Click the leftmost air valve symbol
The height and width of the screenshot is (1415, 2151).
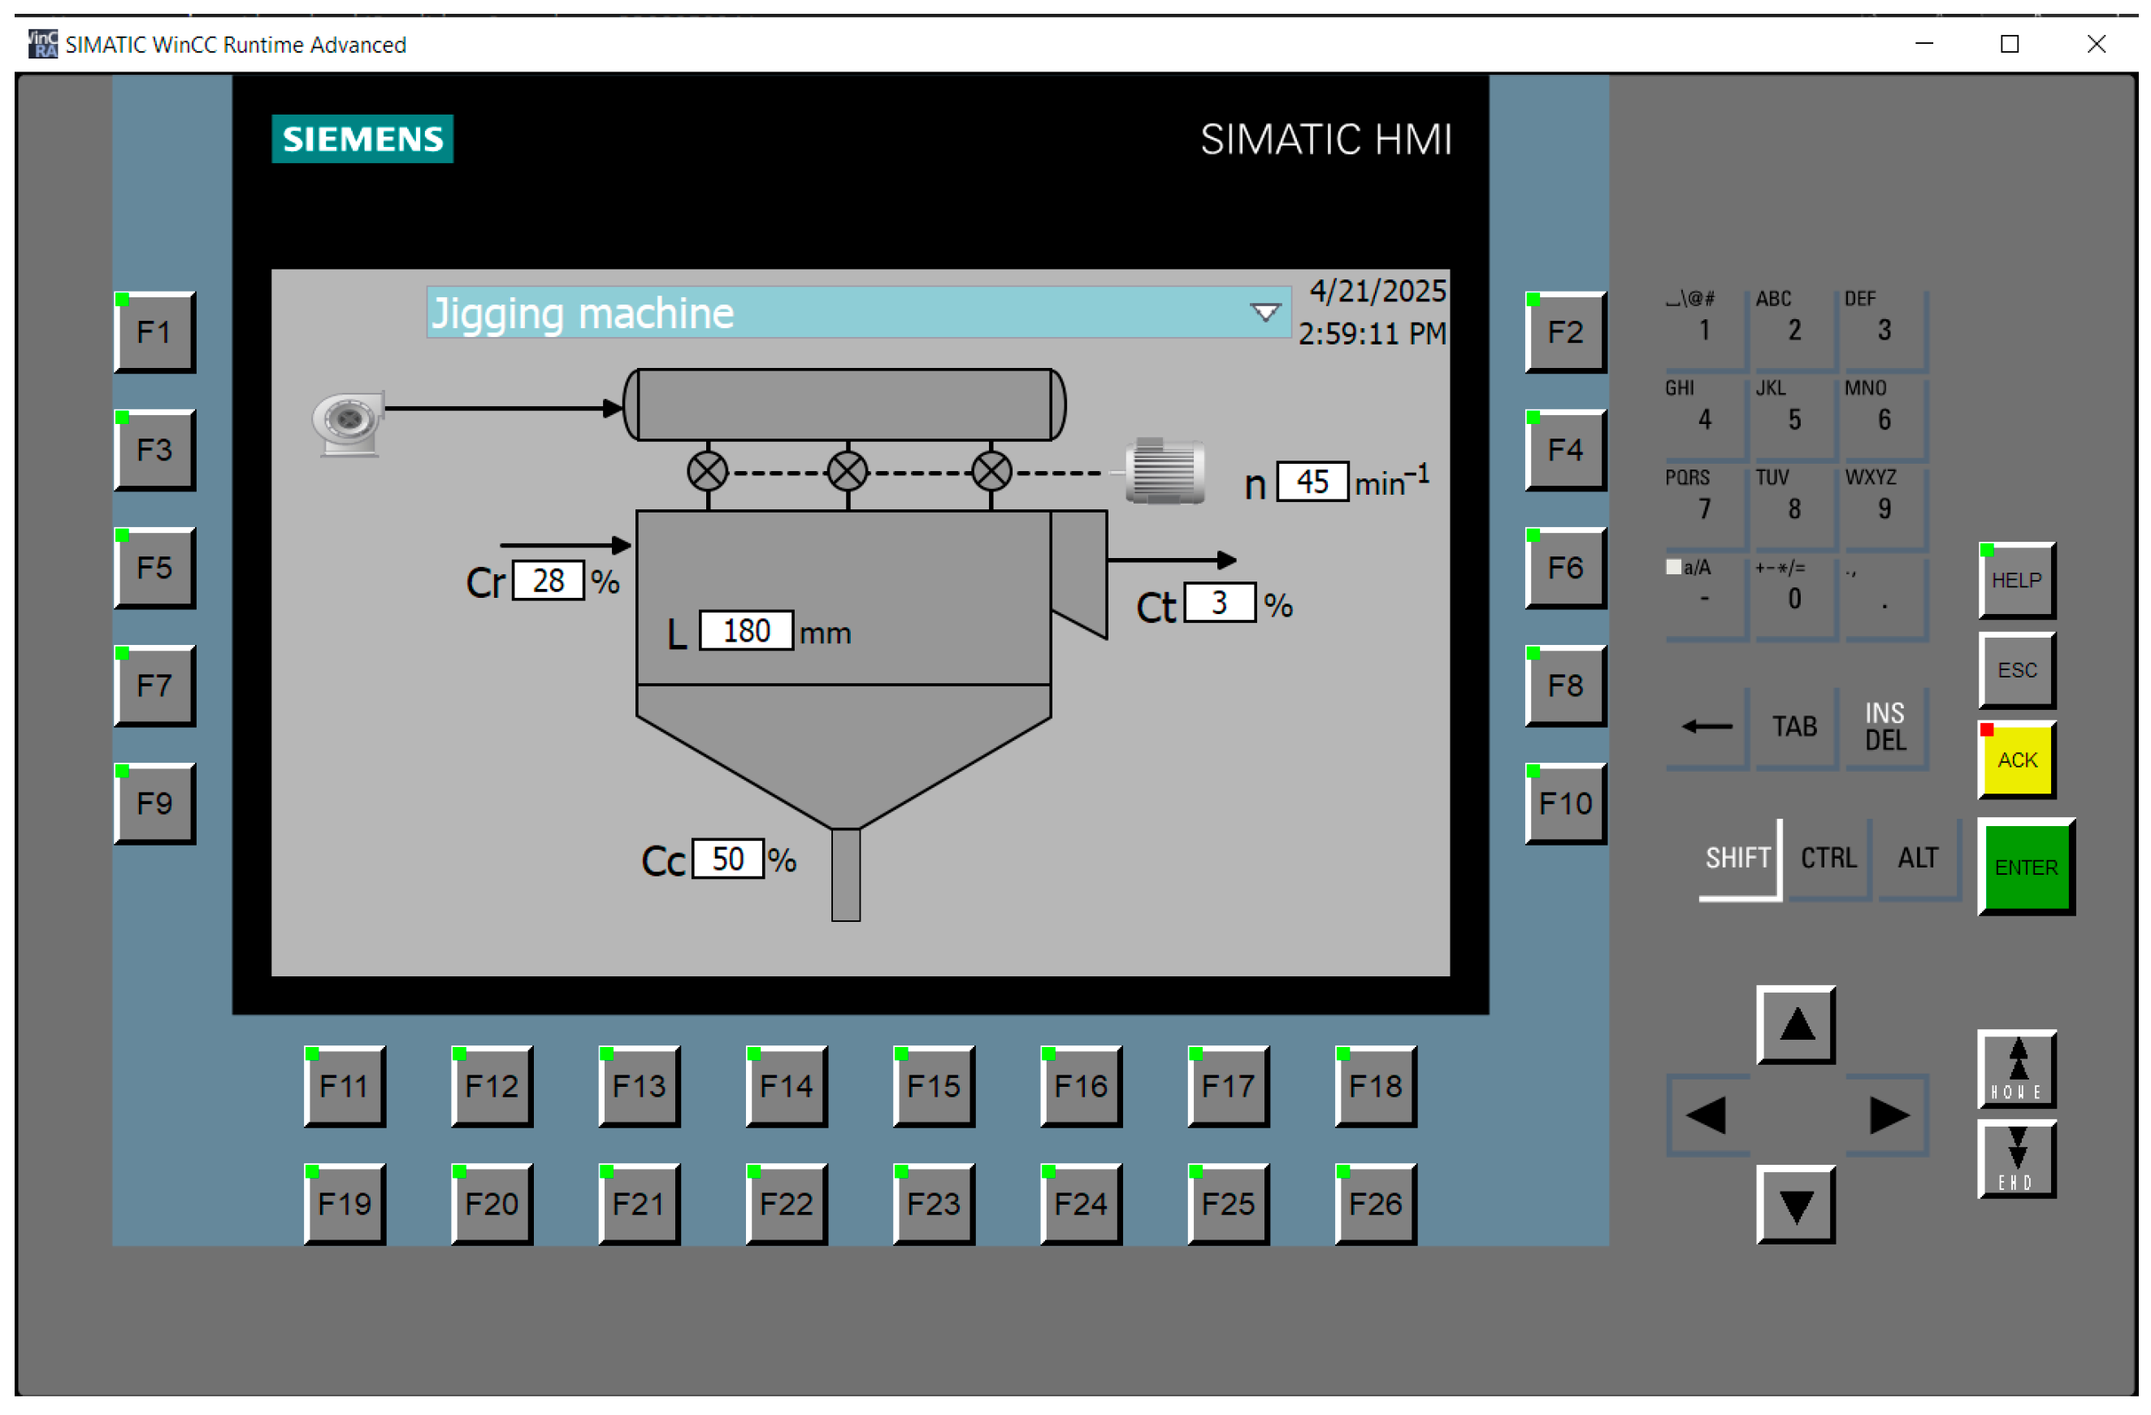(x=707, y=471)
